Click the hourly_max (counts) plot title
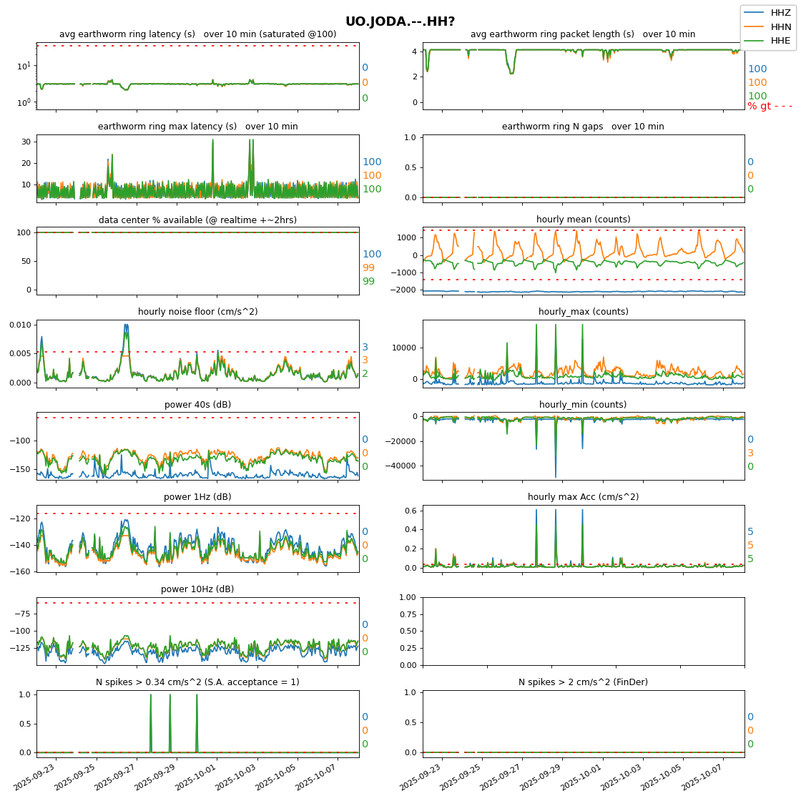This screenshot has width=801, height=801. point(583,312)
